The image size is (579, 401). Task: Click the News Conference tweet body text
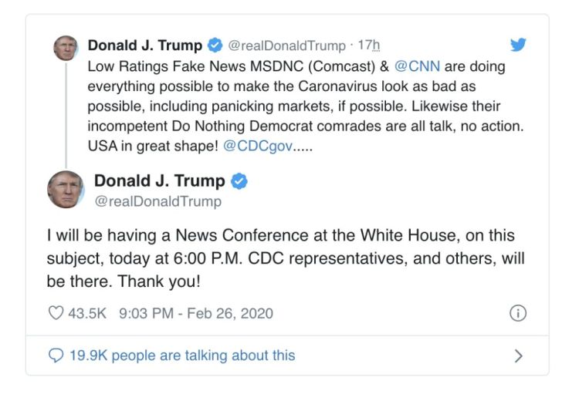click(x=286, y=258)
